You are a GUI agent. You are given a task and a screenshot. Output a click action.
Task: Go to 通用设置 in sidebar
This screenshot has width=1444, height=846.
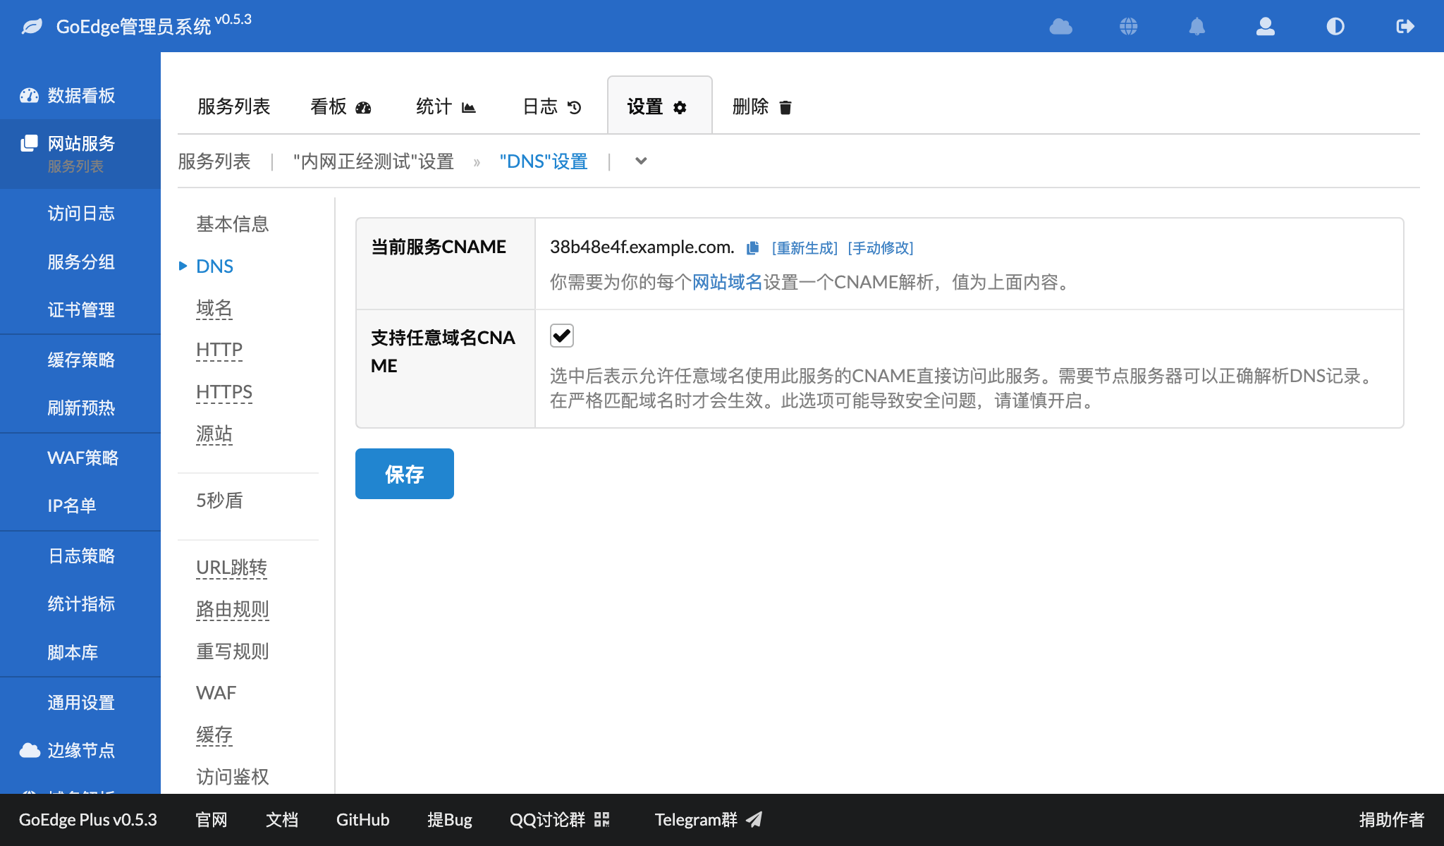point(80,703)
